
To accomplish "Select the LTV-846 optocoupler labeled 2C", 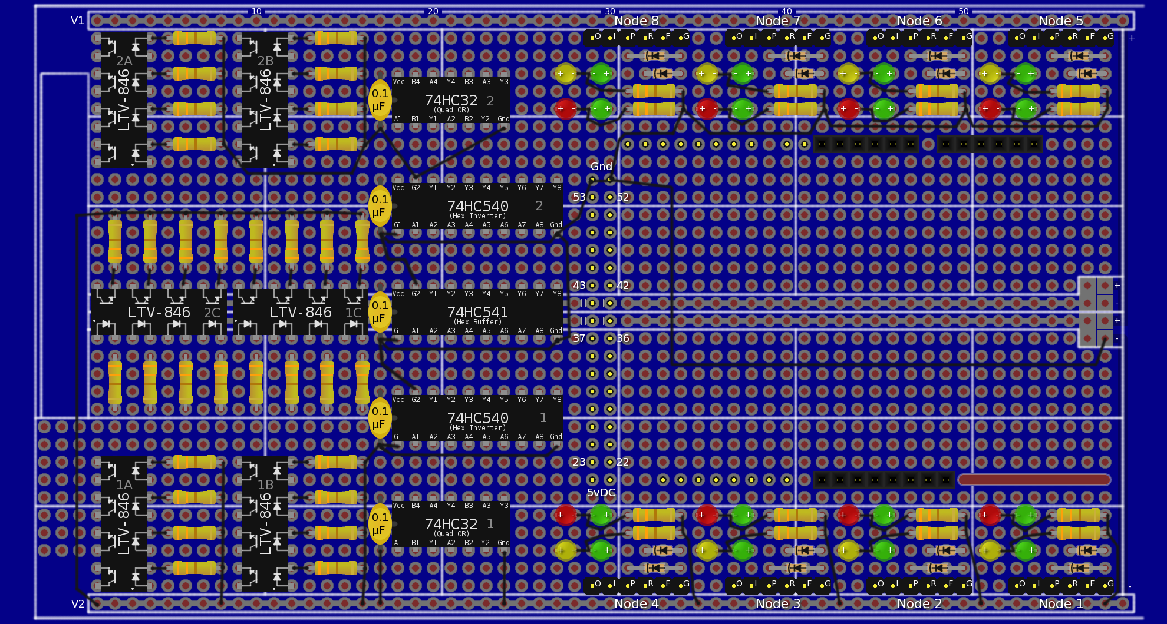I will click(x=159, y=313).
